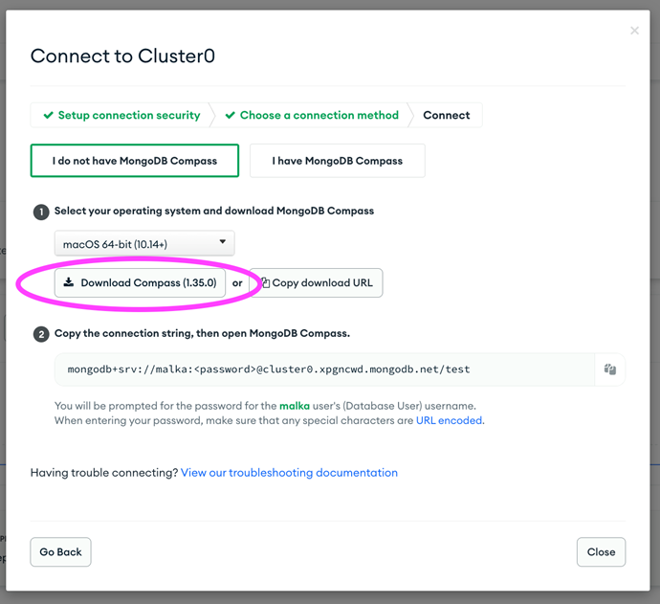
Task: Click the checkmark beside Choose a connection method
Action: (x=231, y=115)
